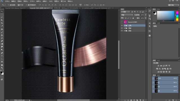
Task: Add a Black & White adjustment
Action: (x=162, y=69)
